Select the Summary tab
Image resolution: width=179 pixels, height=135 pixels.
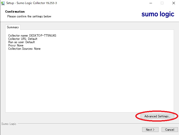pyautogui.click(x=13, y=27)
